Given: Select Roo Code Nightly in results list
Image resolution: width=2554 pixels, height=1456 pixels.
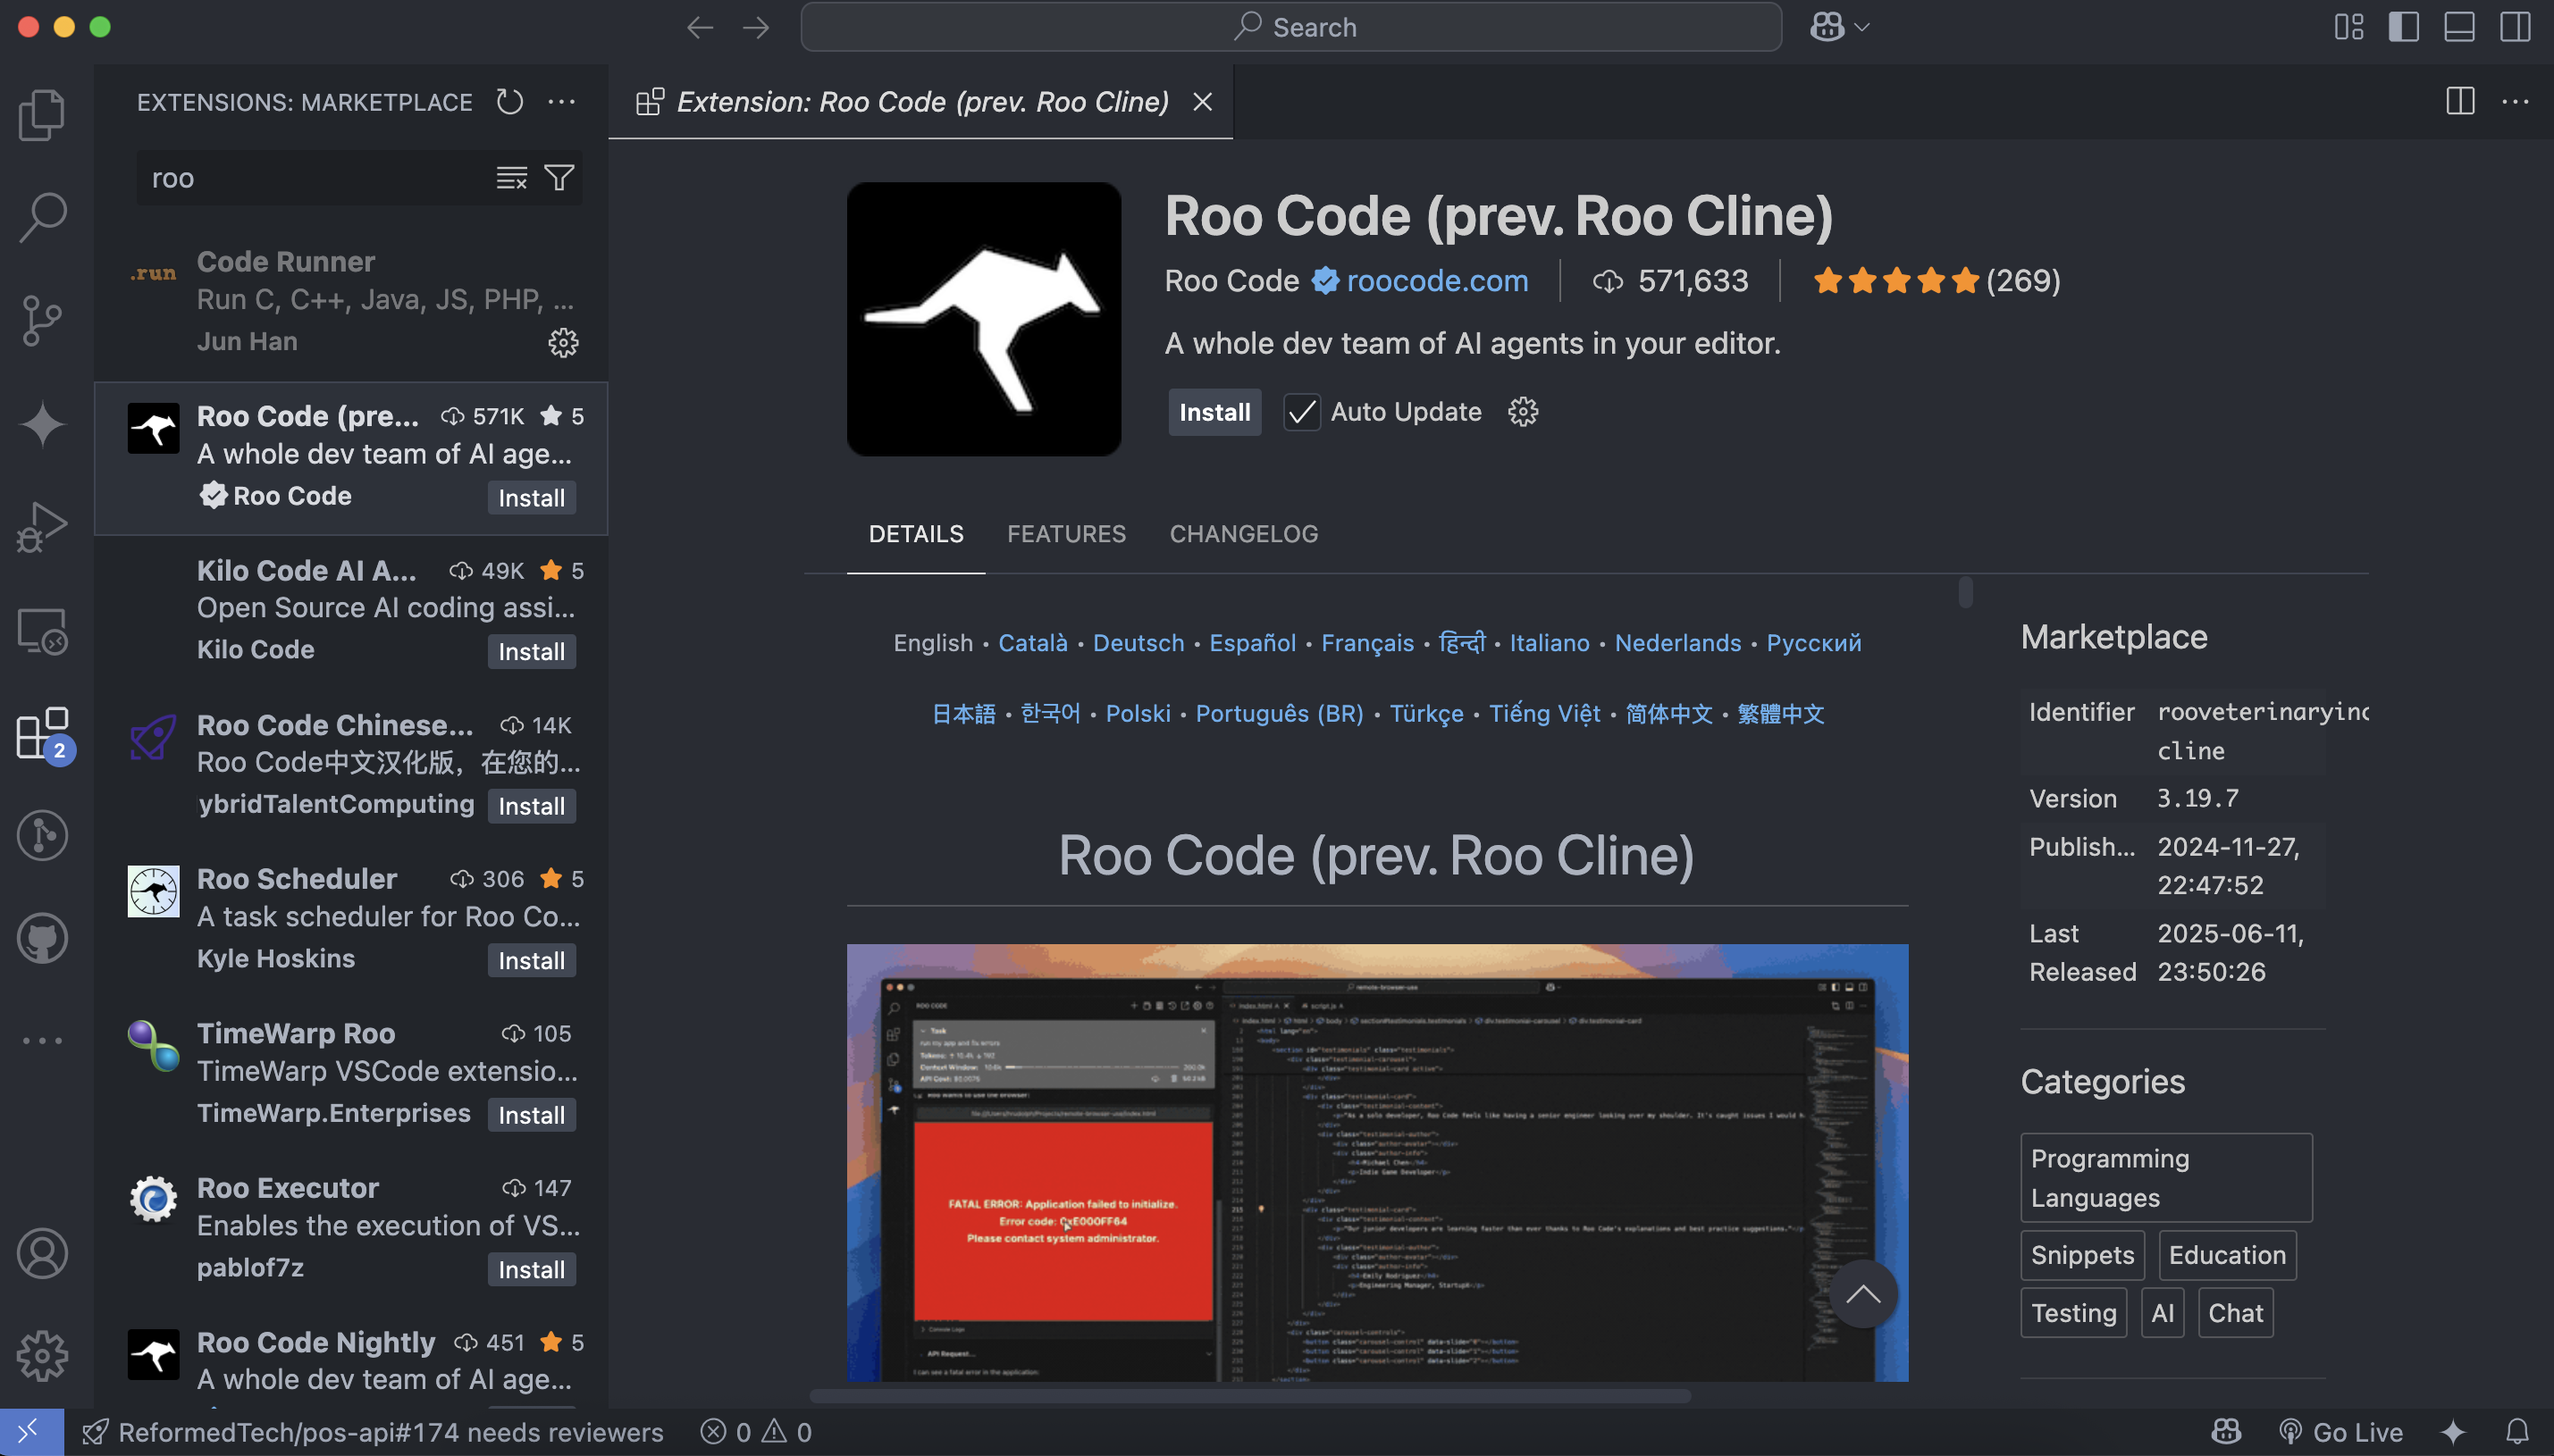Looking at the screenshot, I should pos(351,1360).
